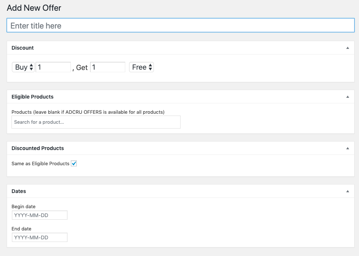The width and height of the screenshot is (359, 256).
Task: Click the End date input field
Action: click(x=40, y=237)
